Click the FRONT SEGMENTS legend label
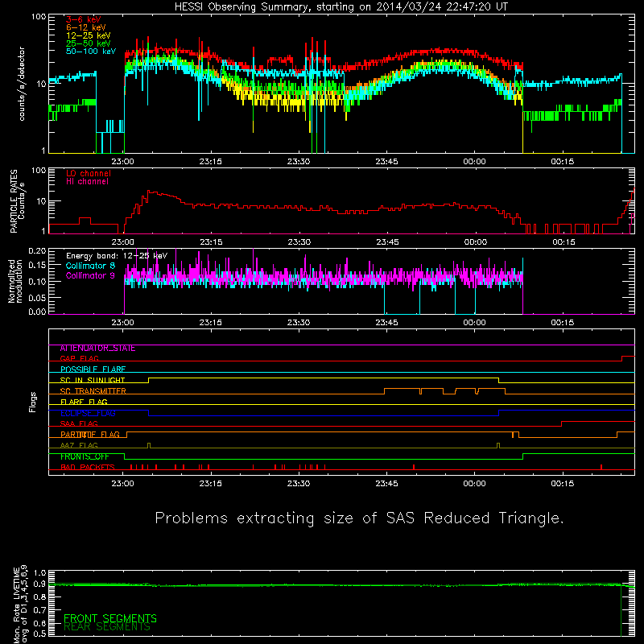Viewport: 644px width, 644px height. tap(110, 618)
